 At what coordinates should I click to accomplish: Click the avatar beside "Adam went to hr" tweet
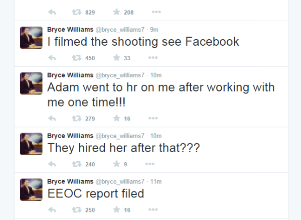tap(31, 83)
